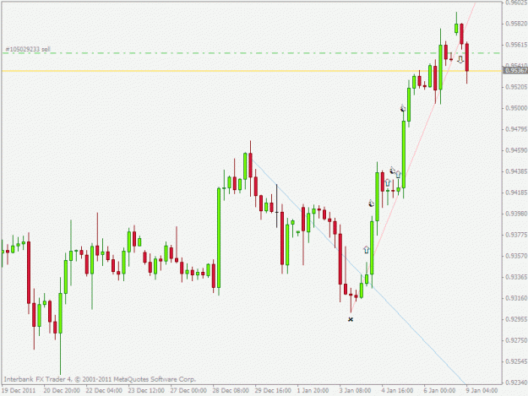Screen dimensions: 528x396
Task: Click the 0.94795 price scale label
Action: [516, 129]
